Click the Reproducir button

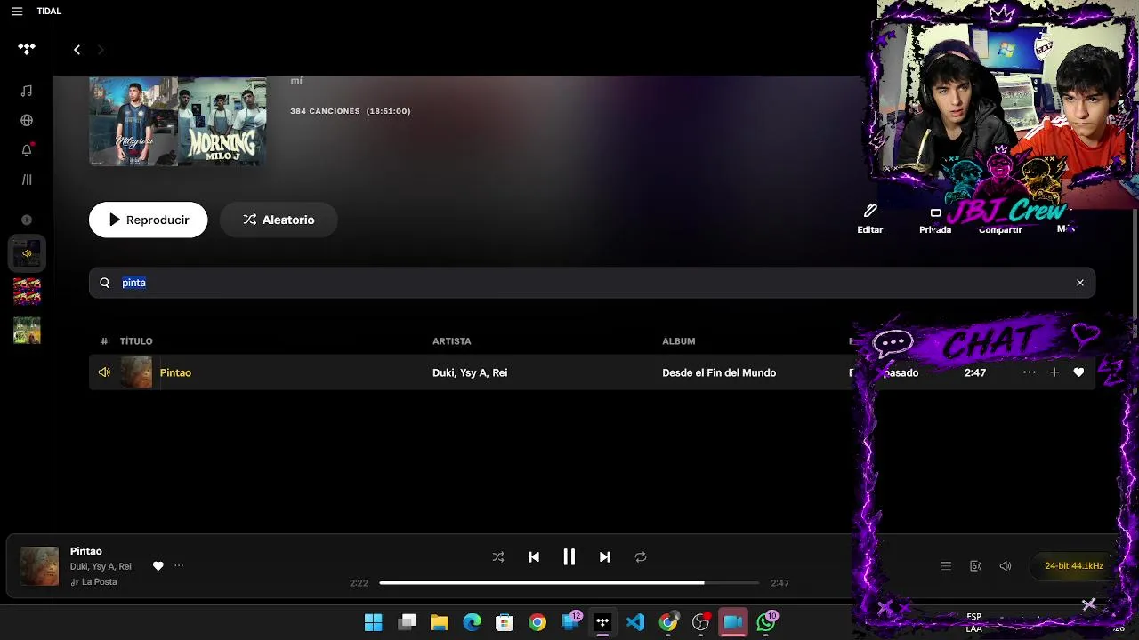148,220
